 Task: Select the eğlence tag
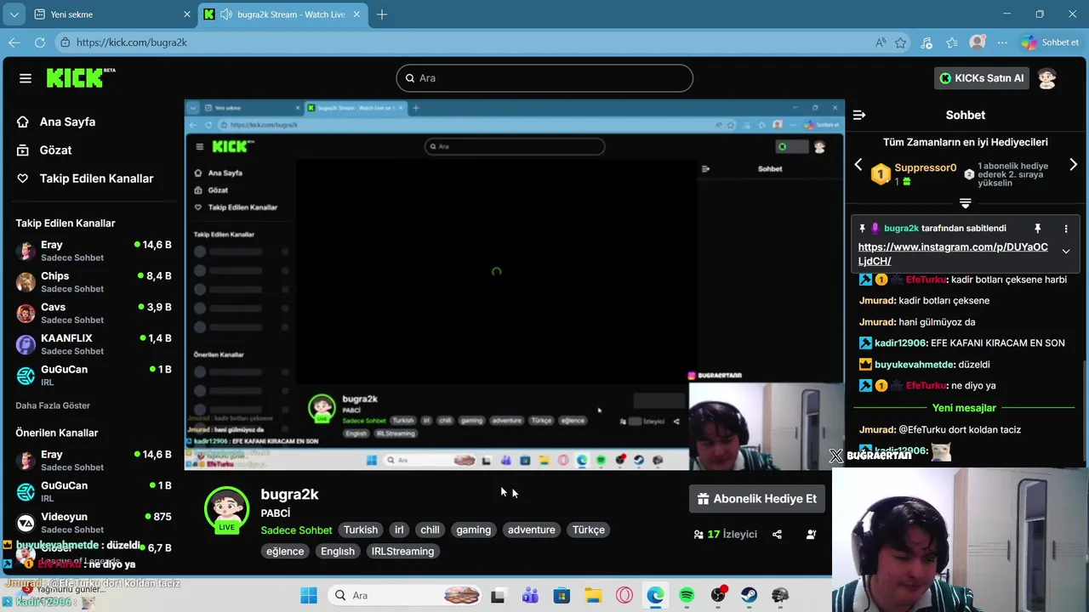pyautogui.click(x=285, y=552)
